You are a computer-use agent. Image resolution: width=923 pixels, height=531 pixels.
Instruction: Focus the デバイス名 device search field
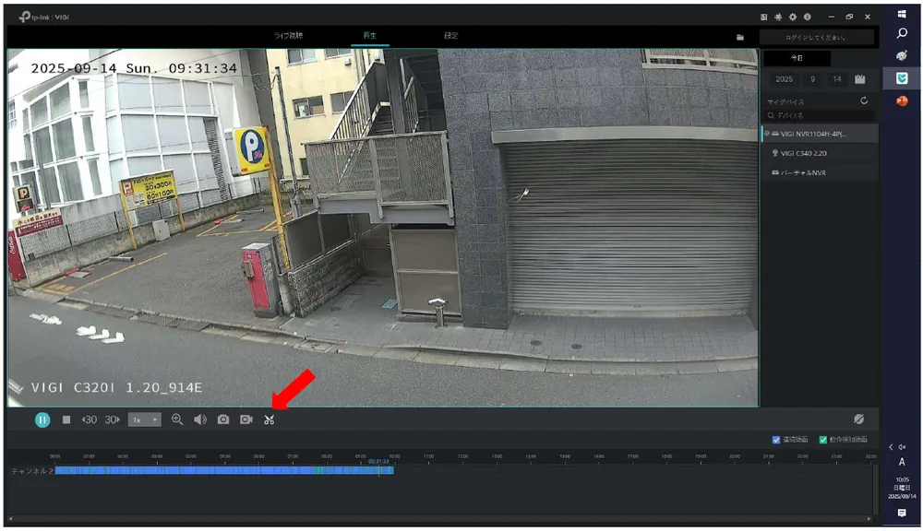coord(820,115)
